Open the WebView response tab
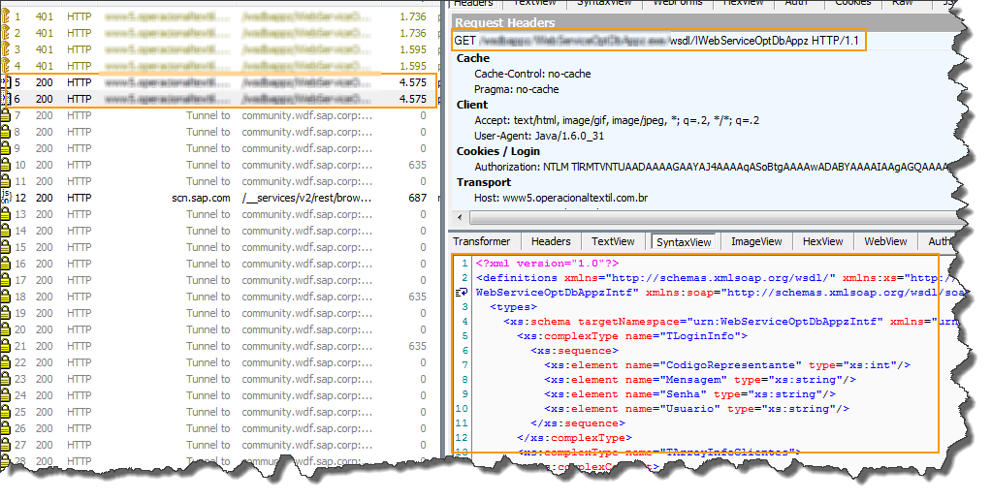The width and height of the screenshot is (992, 500). pyautogui.click(x=885, y=241)
